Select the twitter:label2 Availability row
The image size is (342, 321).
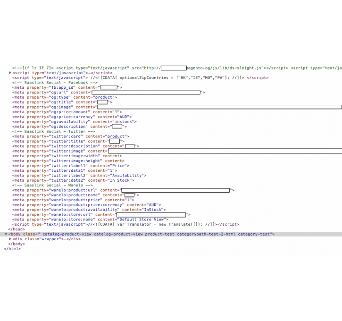(79, 175)
